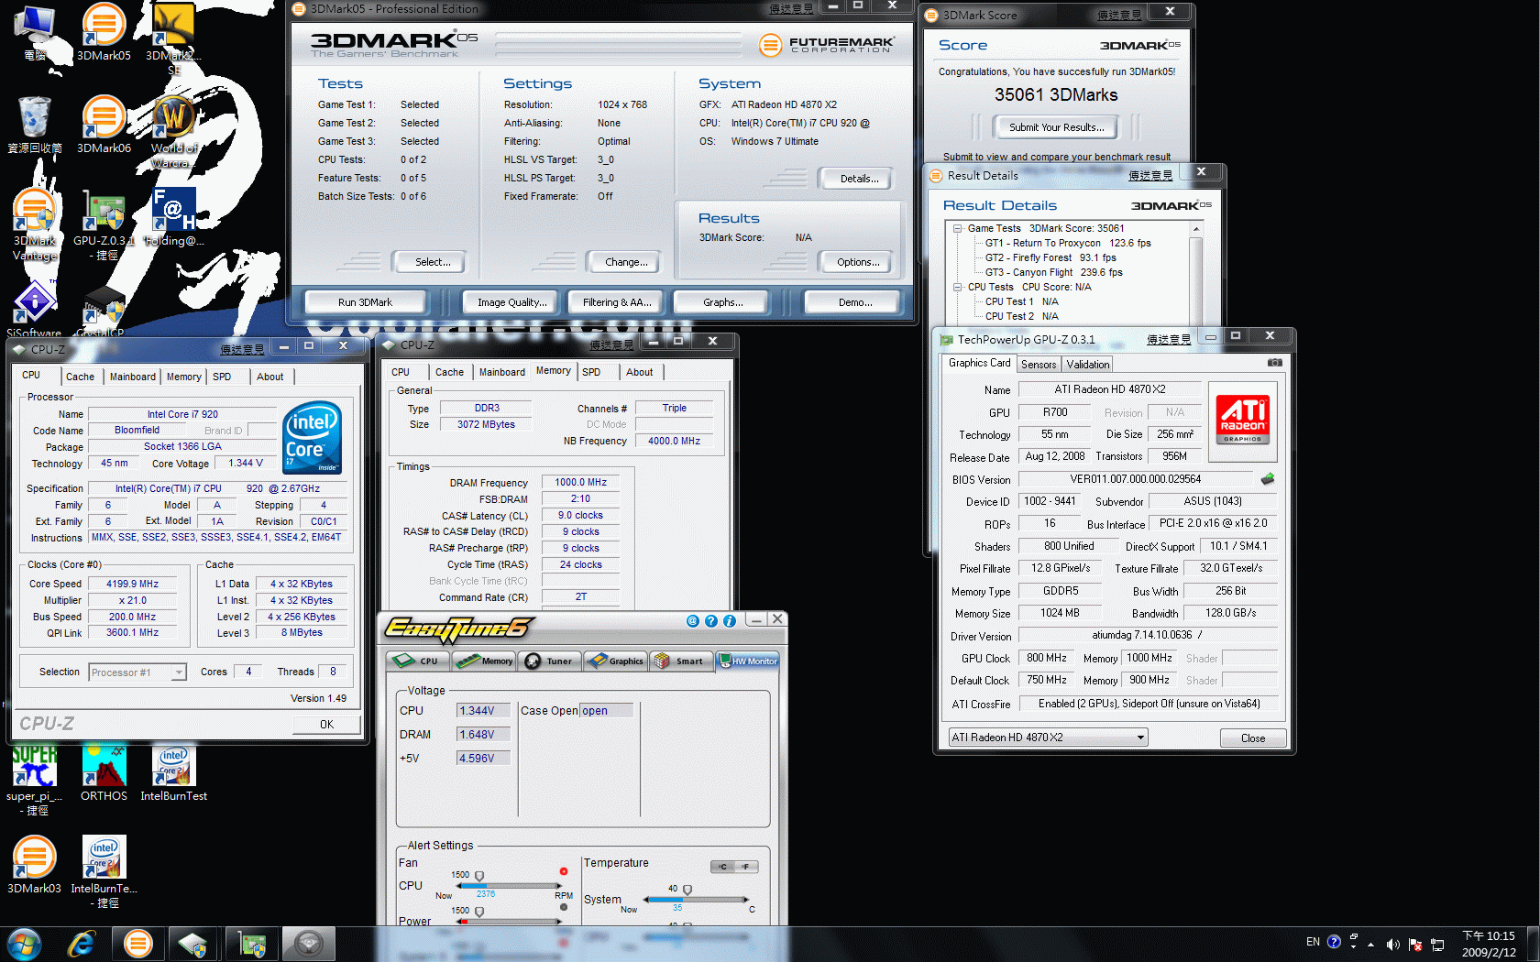Click the Graphs... button in 3DMark05

coord(723,302)
